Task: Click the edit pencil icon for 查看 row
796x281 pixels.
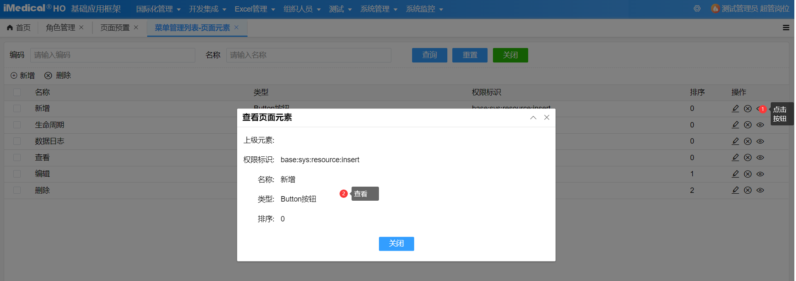Action: (735, 157)
